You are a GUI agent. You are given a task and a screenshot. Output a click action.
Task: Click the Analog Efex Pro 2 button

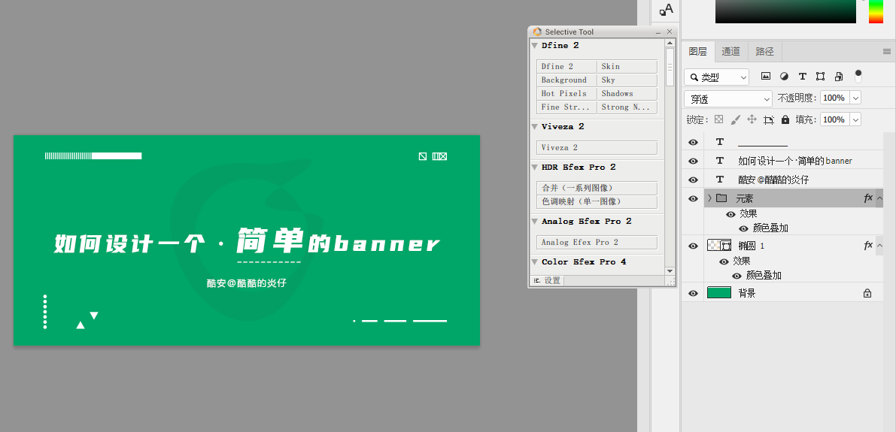click(597, 243)
